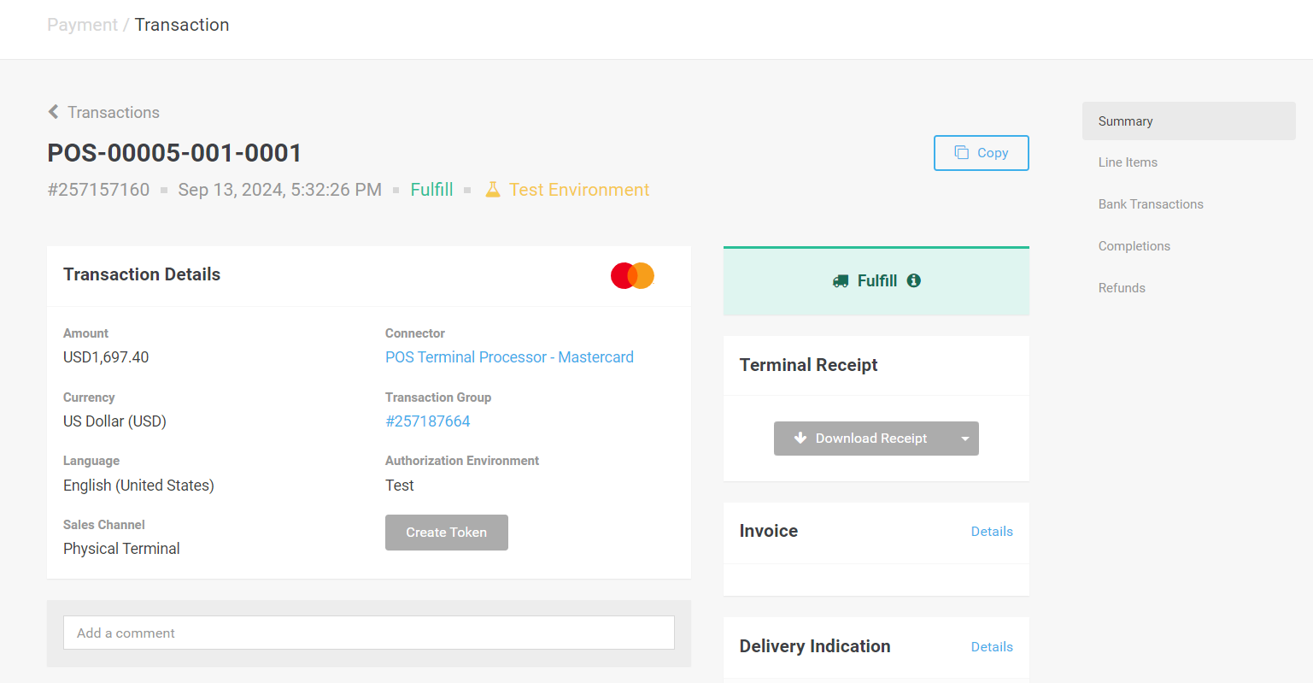Click the Add a comment field
The image size is (1313, 683).
(368, 633)
